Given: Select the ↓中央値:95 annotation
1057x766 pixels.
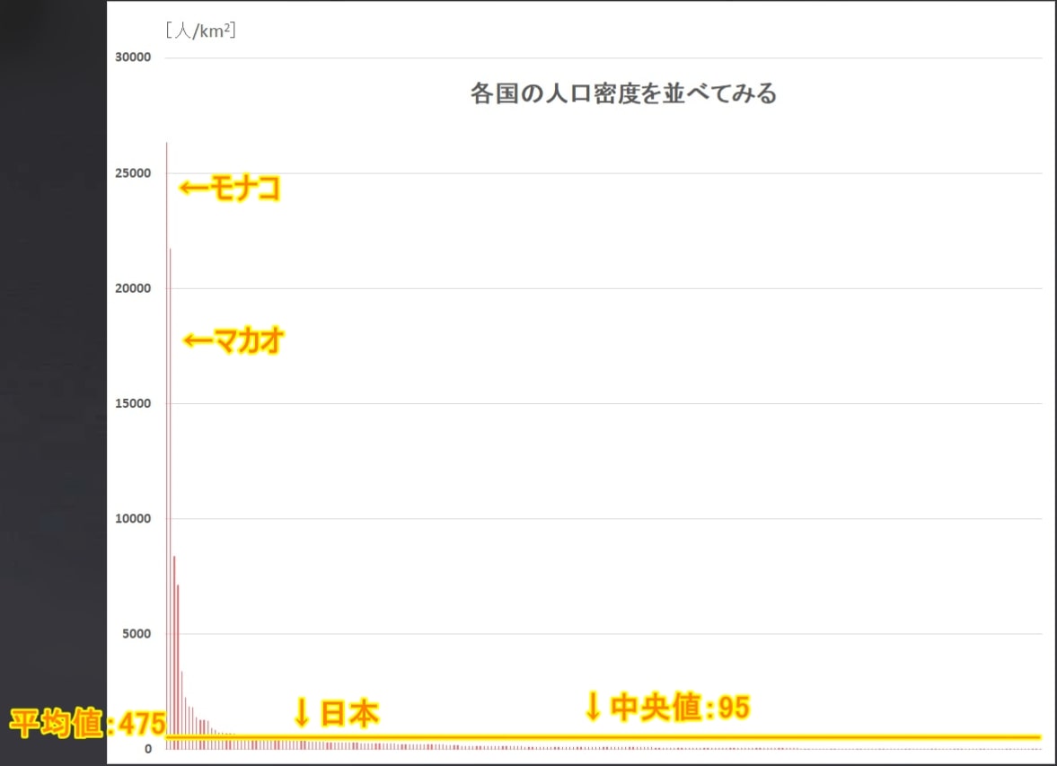Looking at the screenshot, I should coord(666,708).
